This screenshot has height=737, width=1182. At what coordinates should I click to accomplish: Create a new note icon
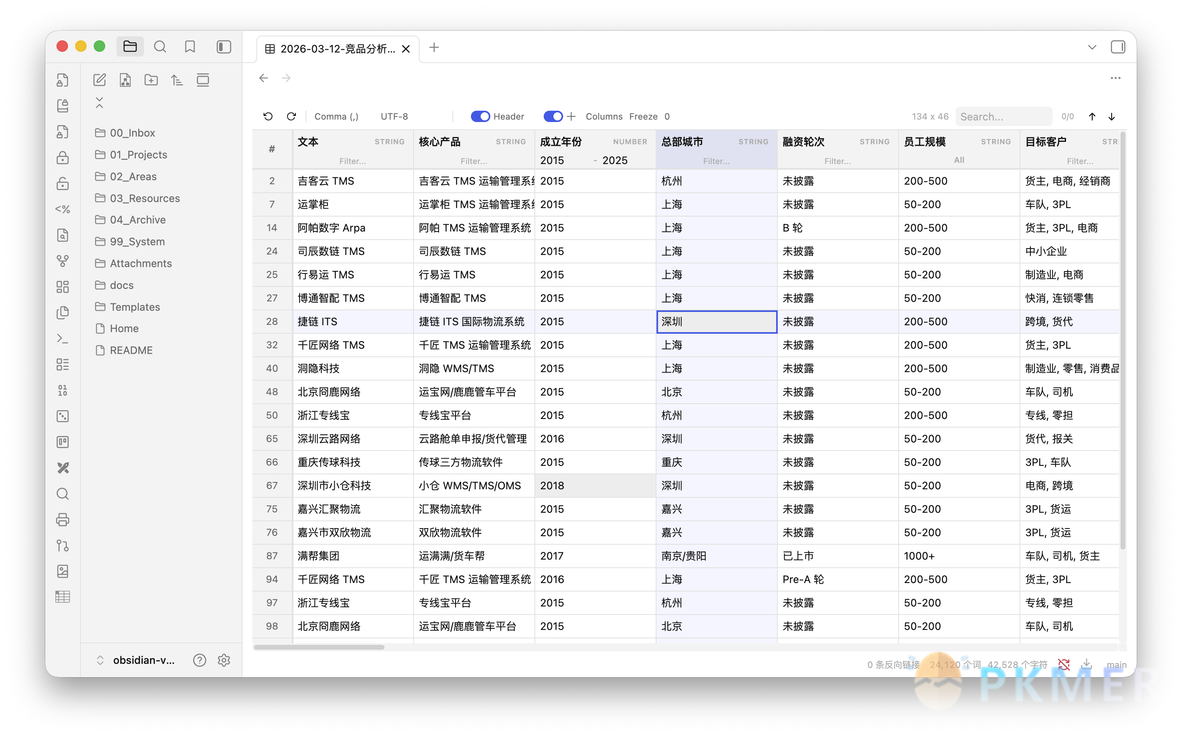99,80
